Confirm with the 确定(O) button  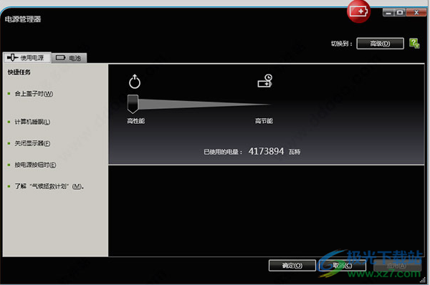[x=292, y=265]
